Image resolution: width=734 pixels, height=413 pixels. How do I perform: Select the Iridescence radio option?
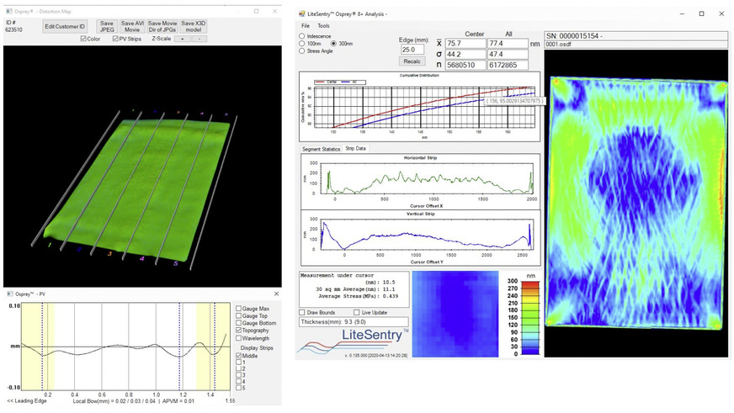tap(302, 36)
